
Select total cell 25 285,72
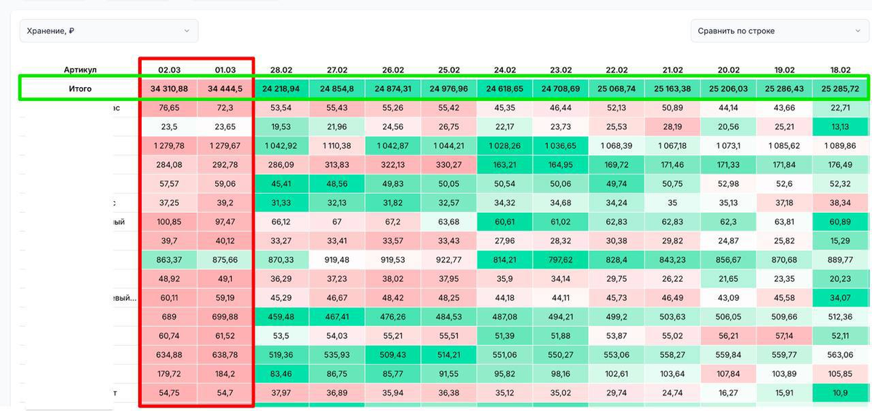[841, 89]
